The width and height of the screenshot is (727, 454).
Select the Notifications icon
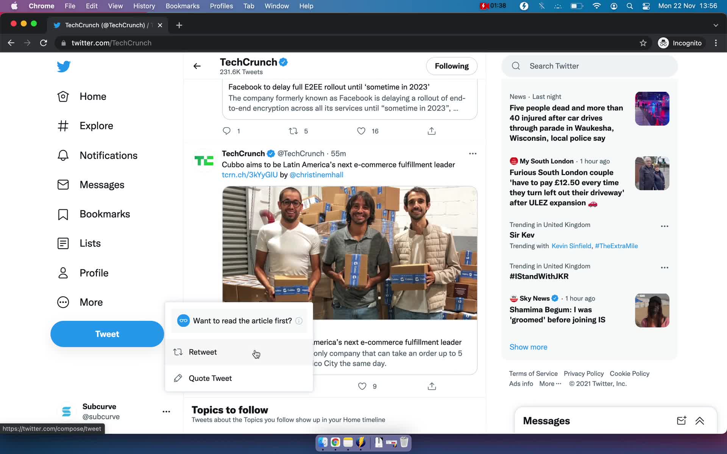pos(63,155)
